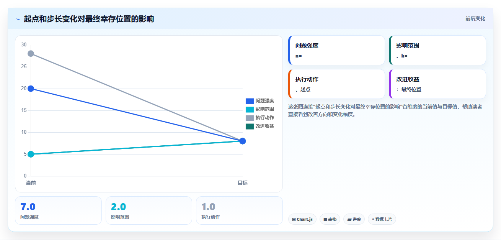Image resolution: width=501 pixels, height=240 pixels.
Task: Toggle the 问题强度 legend swatch
Action: (250, 101)
